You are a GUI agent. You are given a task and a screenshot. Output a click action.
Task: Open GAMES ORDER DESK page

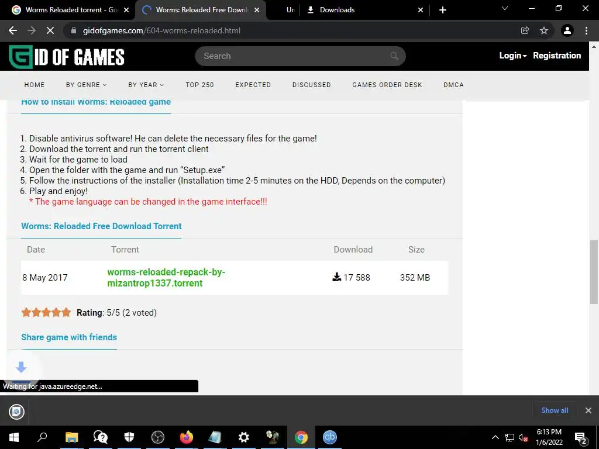point(387,85)
